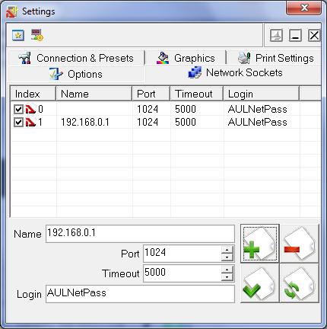Image resolution: width=327 pixels, height=329 pixels.
Task: Uncheck the checkbox for socket index 0
Action: 18,110
